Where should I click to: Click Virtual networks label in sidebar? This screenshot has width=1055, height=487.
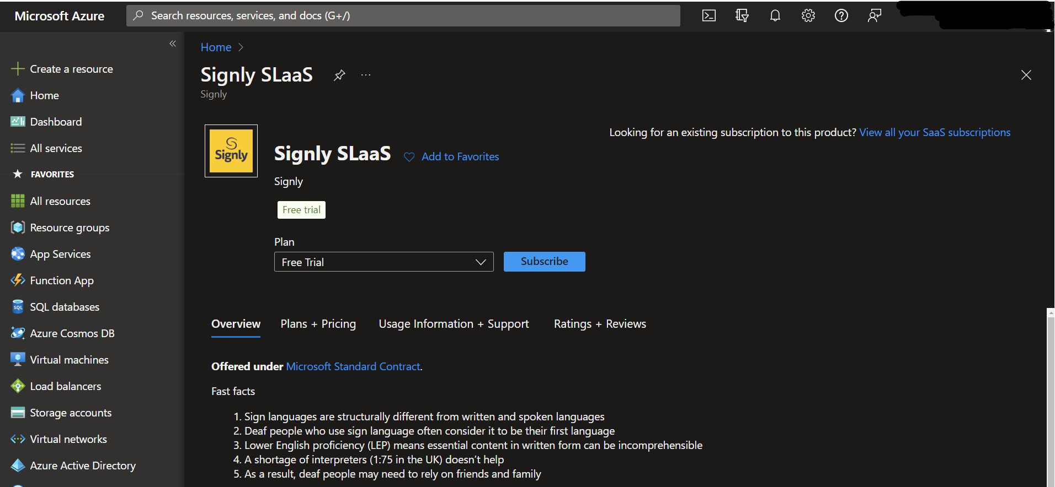click(x=68, y=439)
